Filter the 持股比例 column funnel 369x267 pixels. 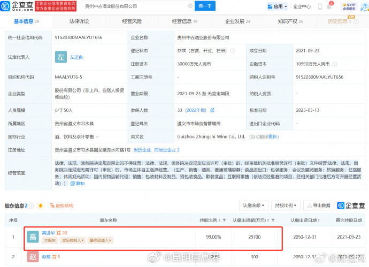[224, 220]
